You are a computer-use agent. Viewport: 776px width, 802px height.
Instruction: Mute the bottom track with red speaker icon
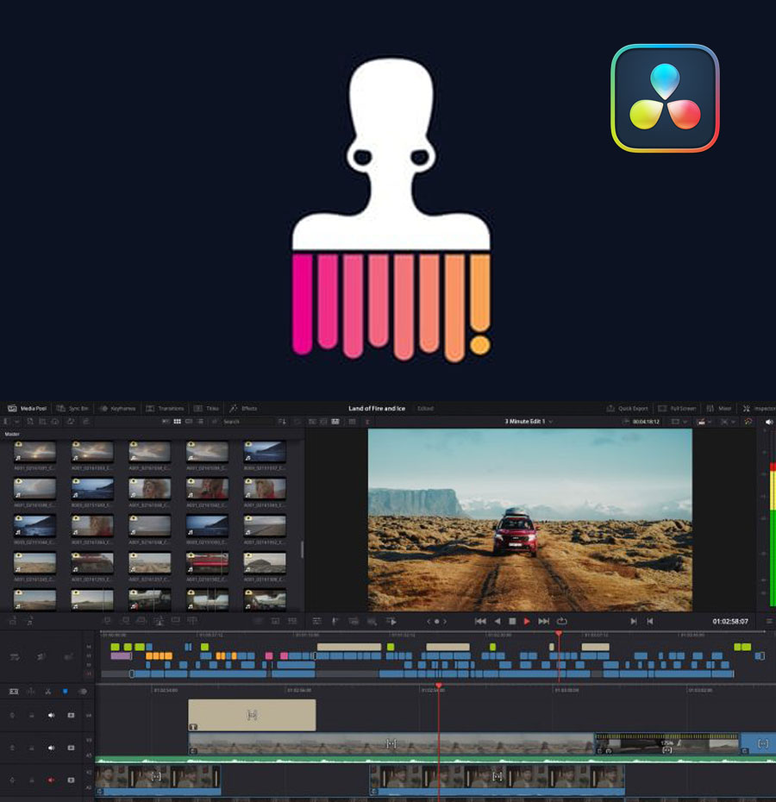[51, 780]
